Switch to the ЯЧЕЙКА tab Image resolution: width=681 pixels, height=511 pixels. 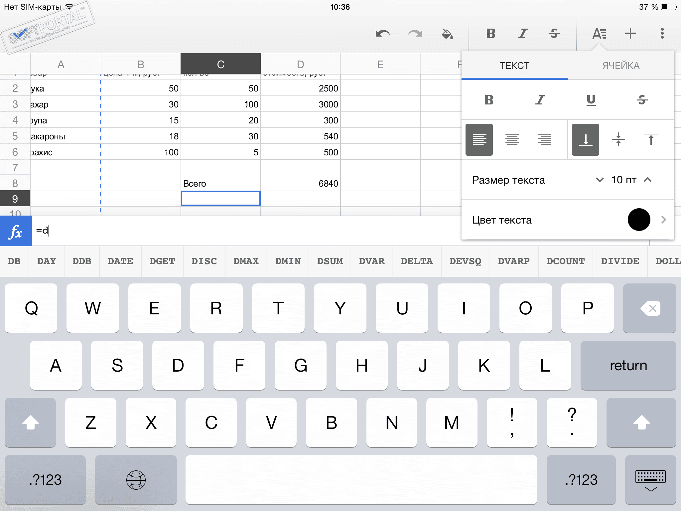pyautogui.click(x=621, y=66)
